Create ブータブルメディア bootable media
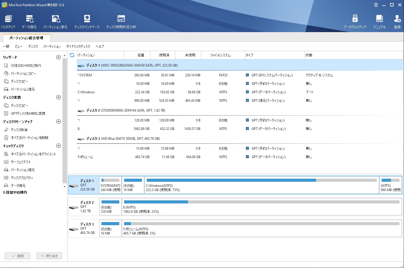 pos(355,22)
